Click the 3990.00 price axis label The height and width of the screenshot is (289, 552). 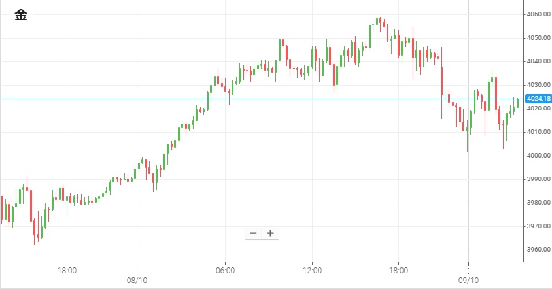coord(538,179)
